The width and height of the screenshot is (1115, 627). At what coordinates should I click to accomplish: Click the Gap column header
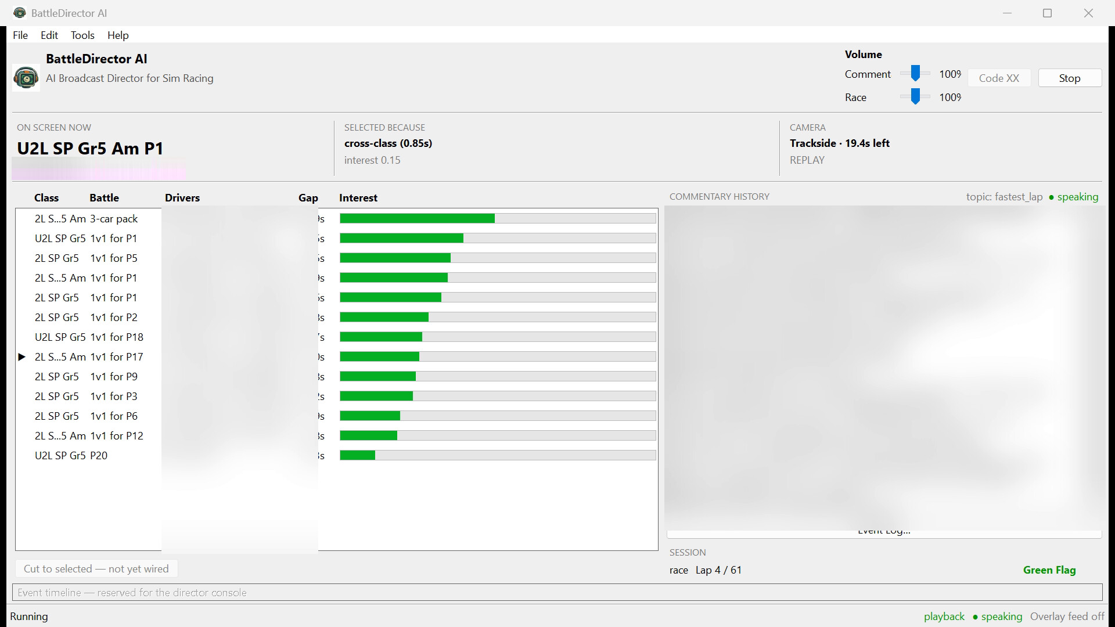point(308,198)
